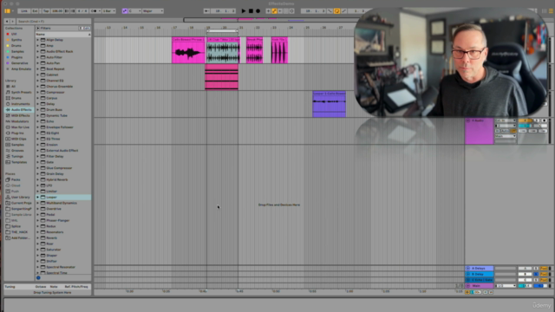Select the Samples library category

[x=17, y=145]
